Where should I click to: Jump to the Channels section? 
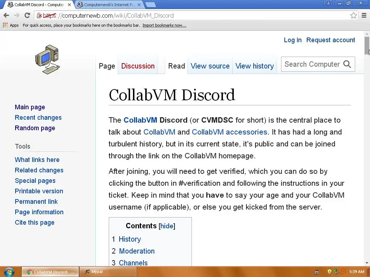[x=133, y=263]
